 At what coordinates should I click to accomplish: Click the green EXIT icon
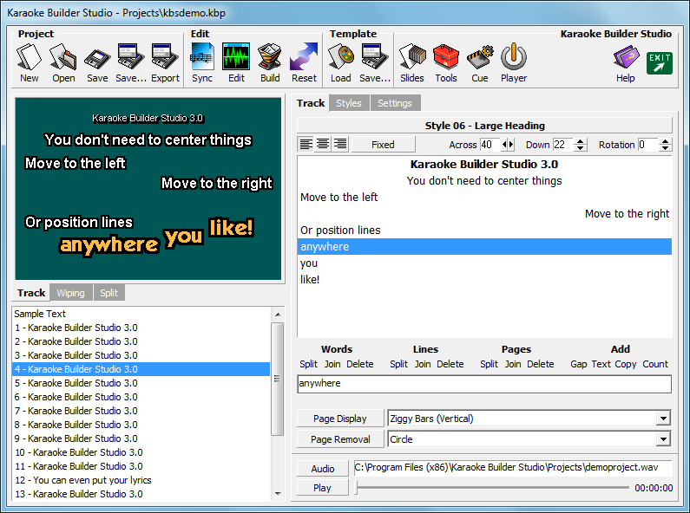point(660,62)
